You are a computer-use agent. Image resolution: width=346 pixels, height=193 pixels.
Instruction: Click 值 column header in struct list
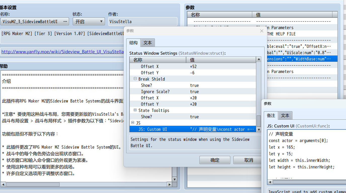221,60
